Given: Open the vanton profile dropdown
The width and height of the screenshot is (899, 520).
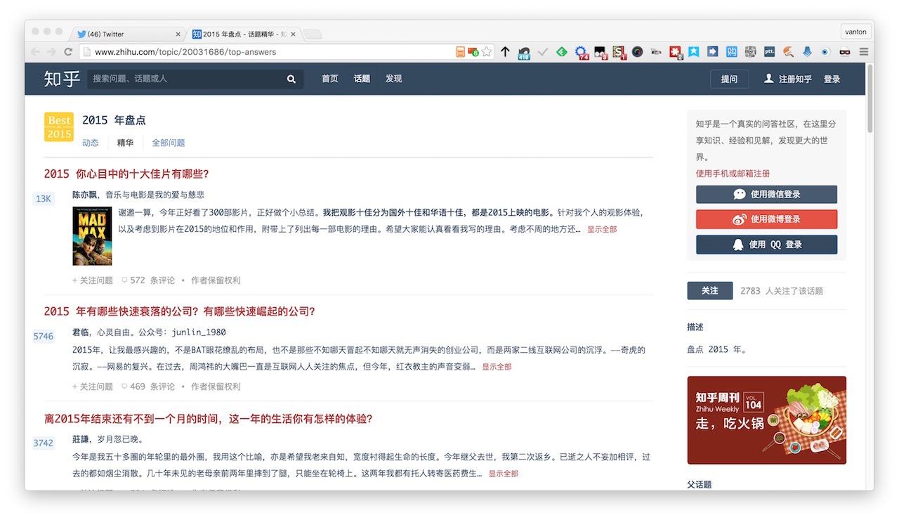Looking at the screenshot, I should click(x=855, y=31).
